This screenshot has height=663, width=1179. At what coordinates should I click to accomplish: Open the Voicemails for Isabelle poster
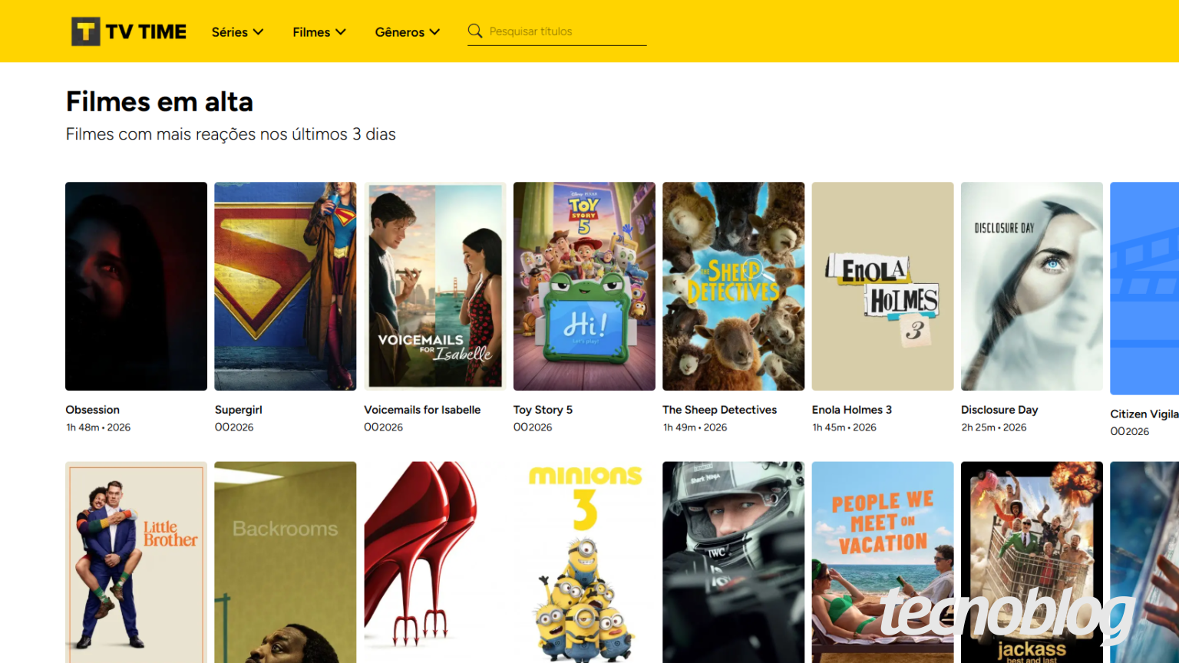pyautogui.click(x=434, y=286)
